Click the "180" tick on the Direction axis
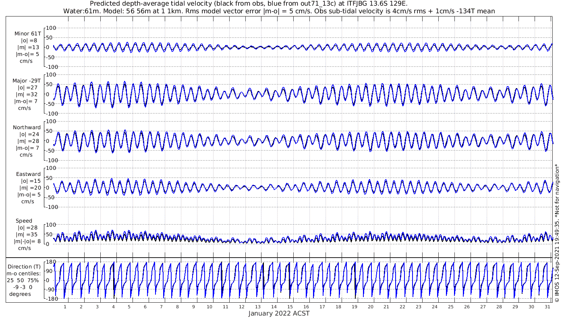The image size is (564, 322). tap(50, 262)
